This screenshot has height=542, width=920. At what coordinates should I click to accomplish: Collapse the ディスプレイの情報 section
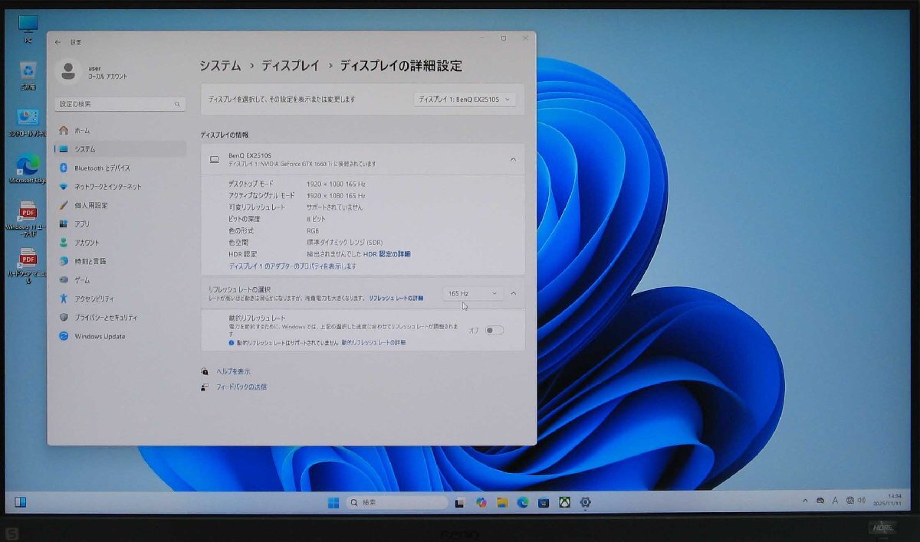(513, 158)
